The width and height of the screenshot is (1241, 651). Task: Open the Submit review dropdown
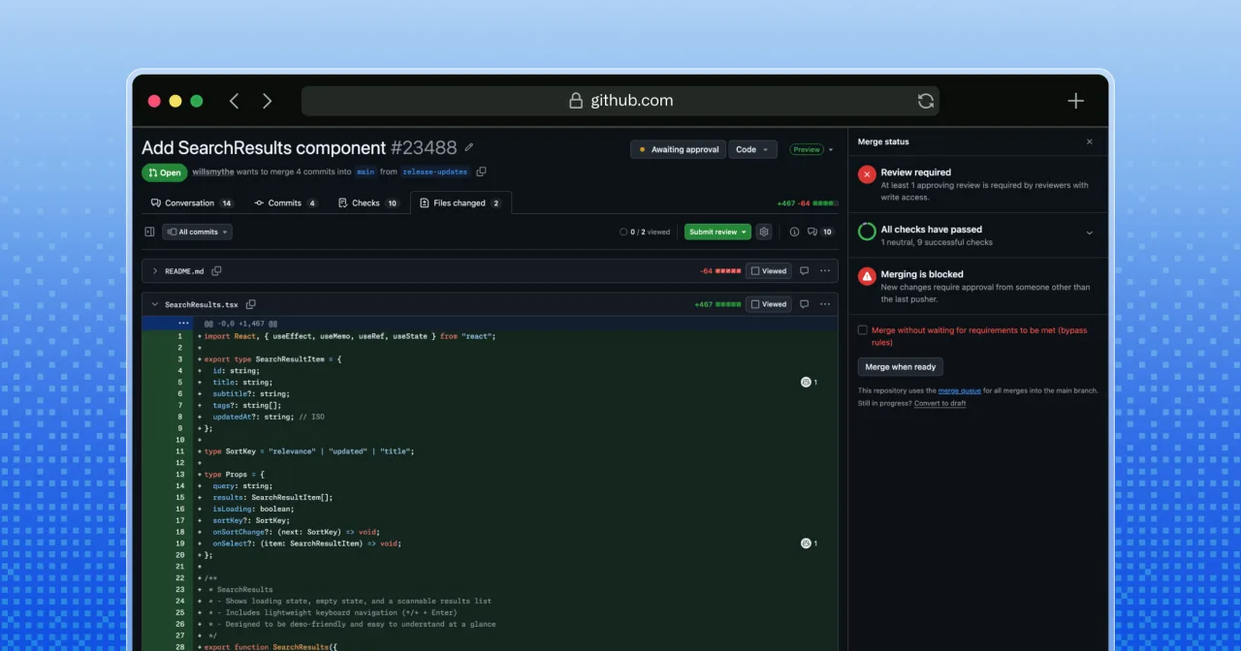717,232
